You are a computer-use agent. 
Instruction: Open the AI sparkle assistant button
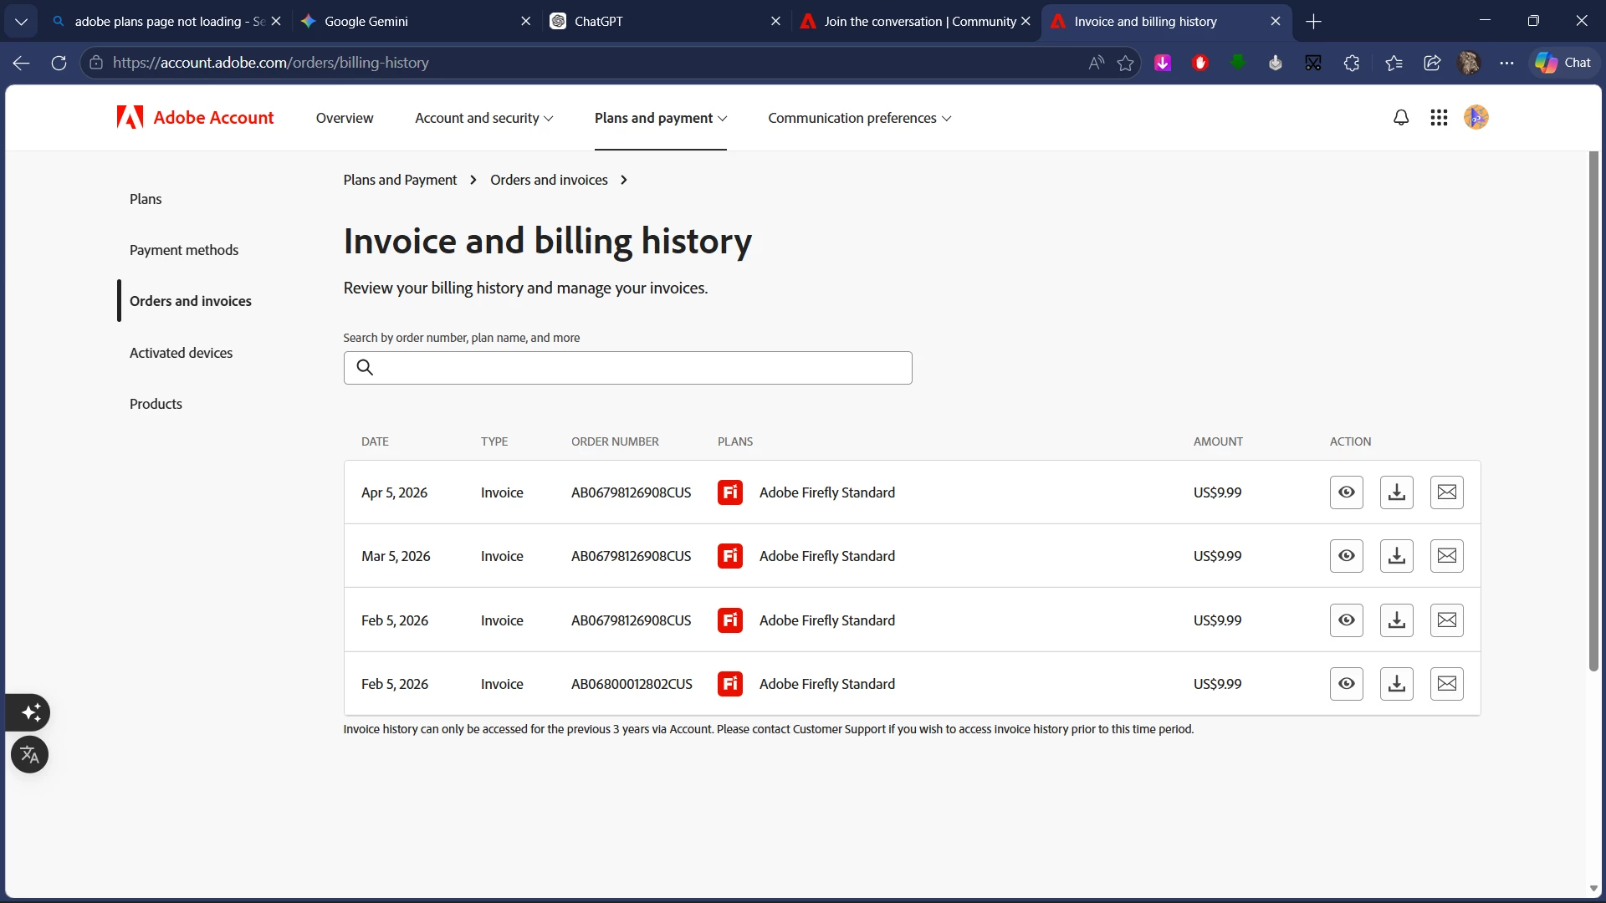(31, 712)
